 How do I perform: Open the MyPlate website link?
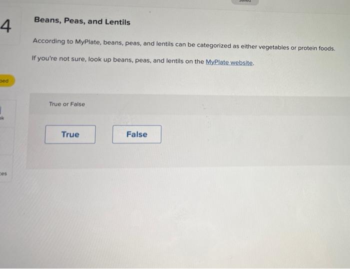pos(229,62)
